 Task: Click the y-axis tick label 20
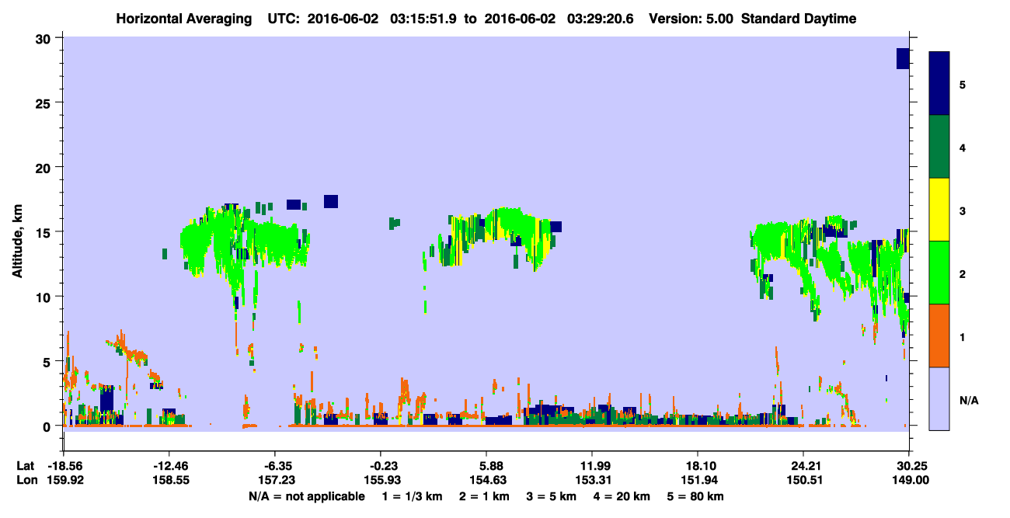pyautogui.click(x=45, y=167)
